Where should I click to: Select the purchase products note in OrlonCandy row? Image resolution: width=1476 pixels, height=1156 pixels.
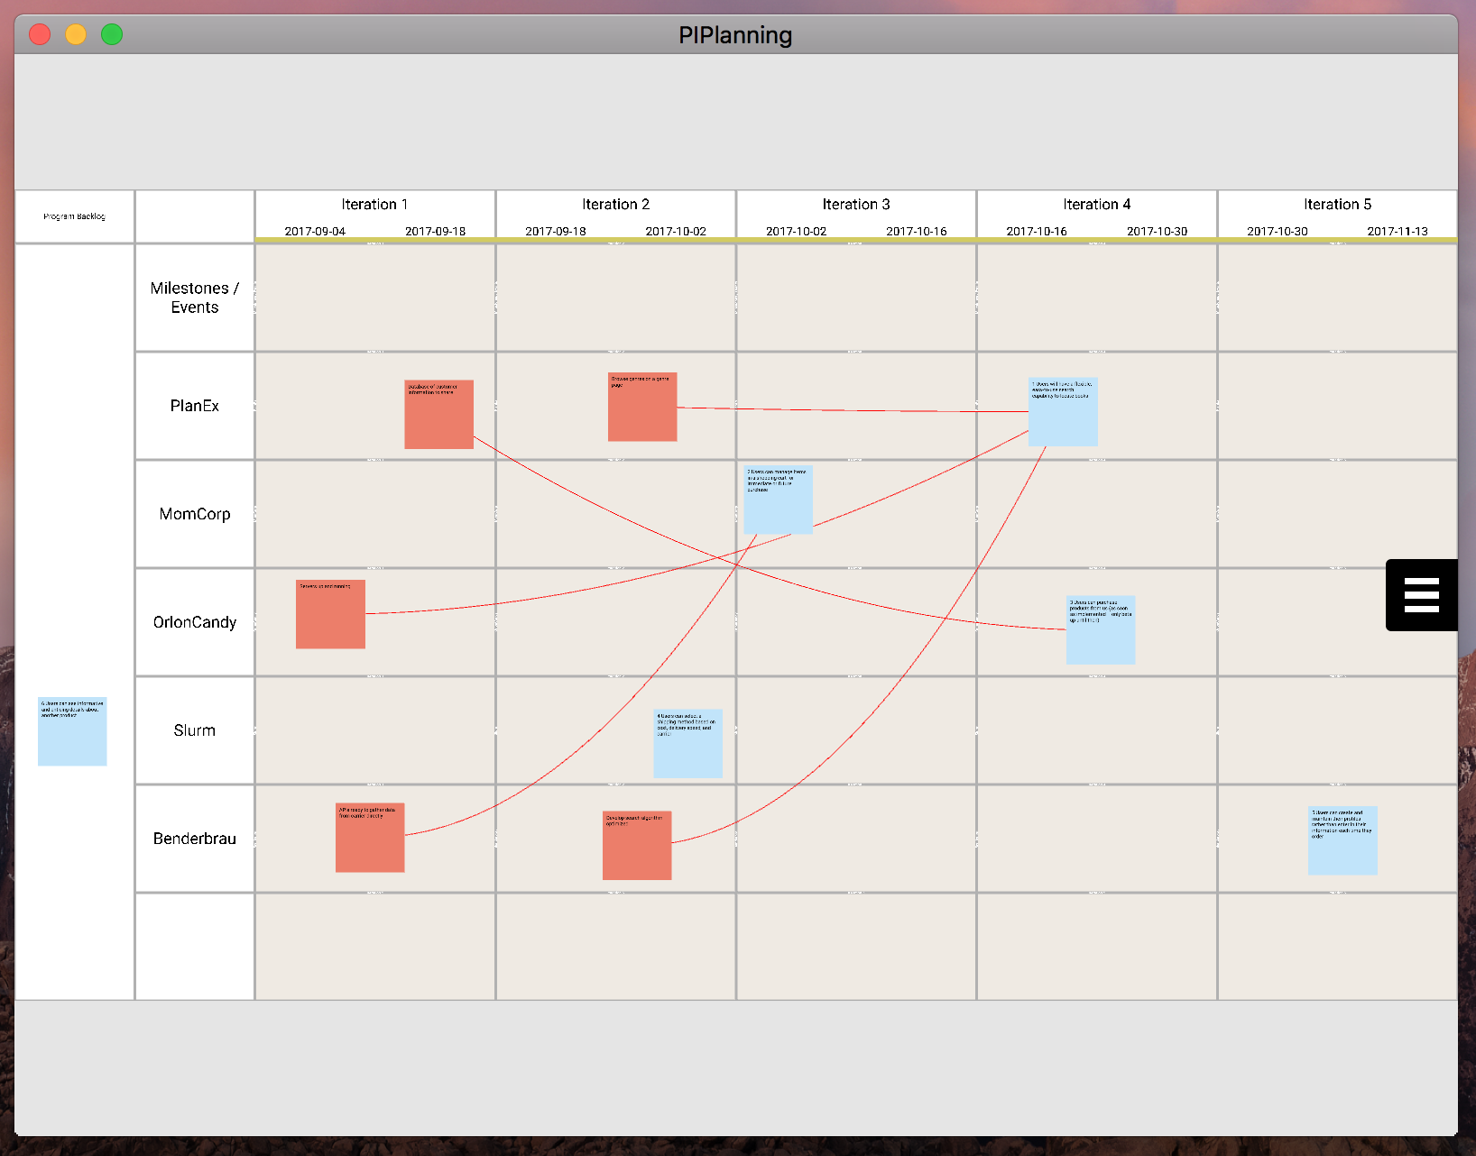point(1100,629)
